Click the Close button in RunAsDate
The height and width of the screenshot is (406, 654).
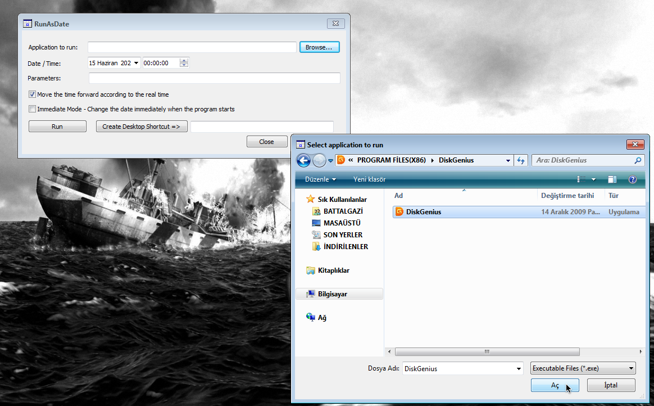point(267,142)
